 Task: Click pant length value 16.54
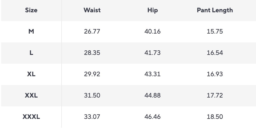click(215, 53)
